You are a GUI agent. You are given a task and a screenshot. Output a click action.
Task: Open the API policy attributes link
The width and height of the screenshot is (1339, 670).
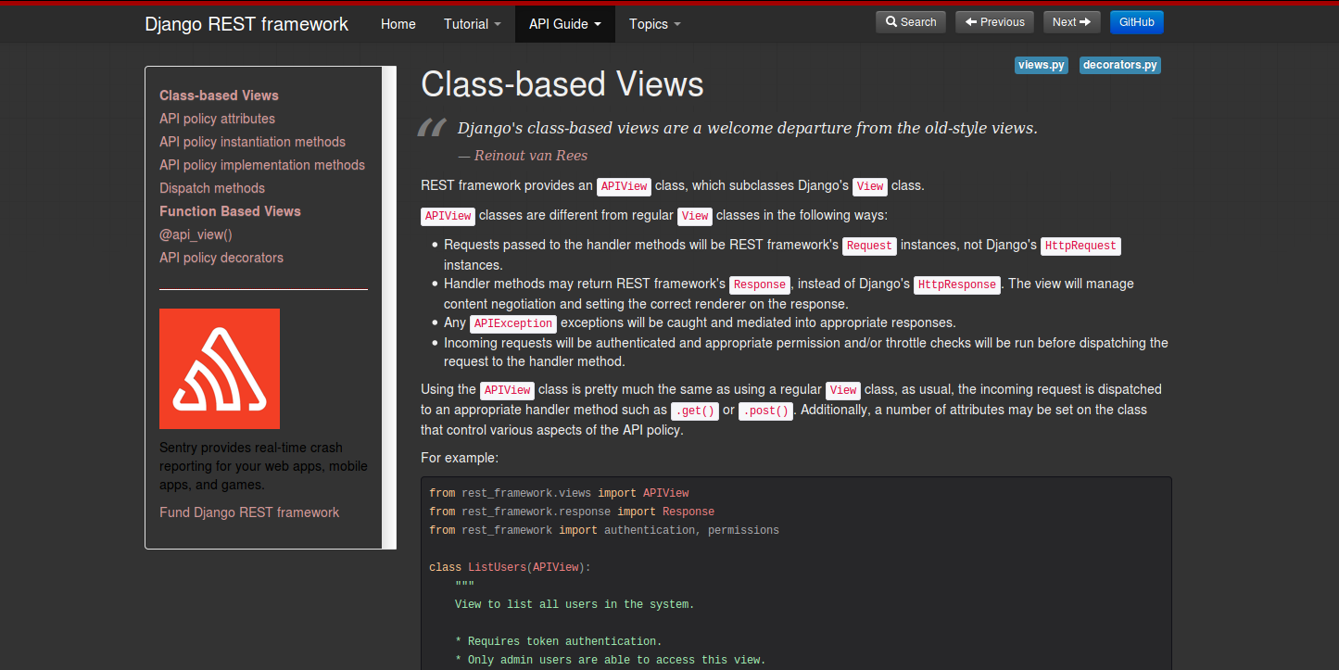(x=217, y=119)
